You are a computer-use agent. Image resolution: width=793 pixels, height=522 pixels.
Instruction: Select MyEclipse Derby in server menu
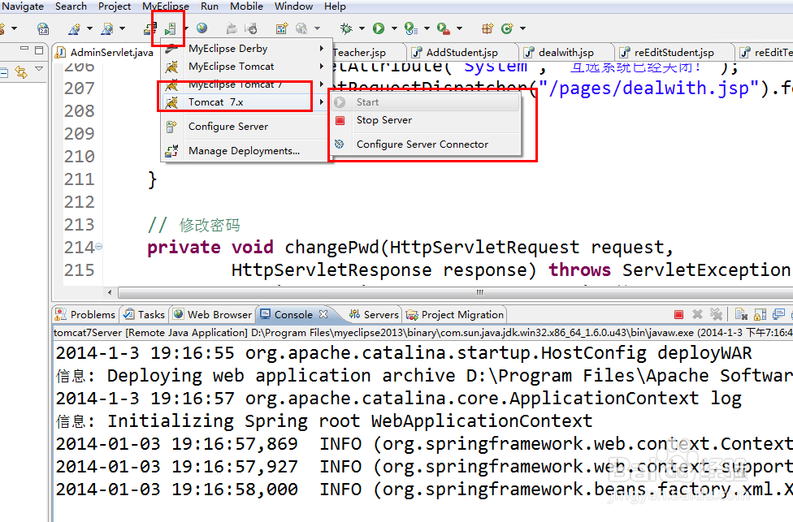pos(245,49)
